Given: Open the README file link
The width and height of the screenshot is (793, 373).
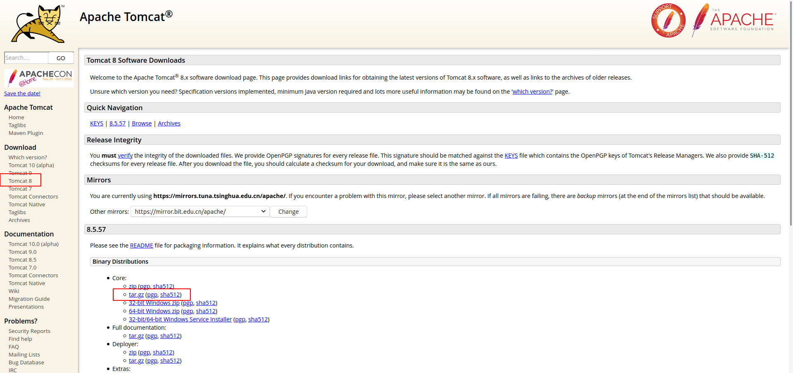Looking at the screenshot, I should (141, 246).
